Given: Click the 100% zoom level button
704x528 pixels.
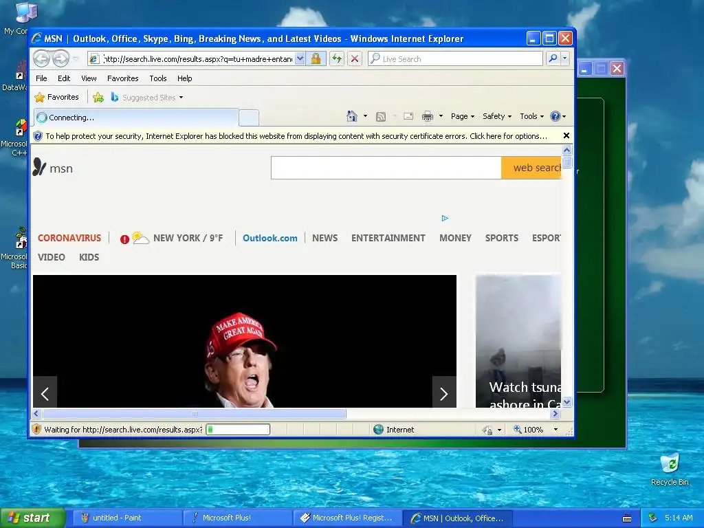Looking at the screenshot, I should [529, 429].
